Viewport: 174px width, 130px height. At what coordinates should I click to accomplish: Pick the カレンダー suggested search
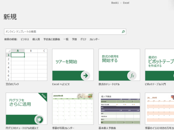point(95,39)
